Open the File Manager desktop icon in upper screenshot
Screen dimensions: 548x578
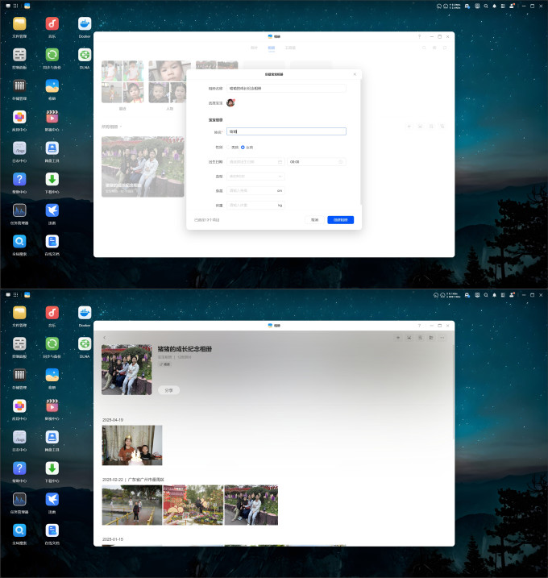[19, 23]
